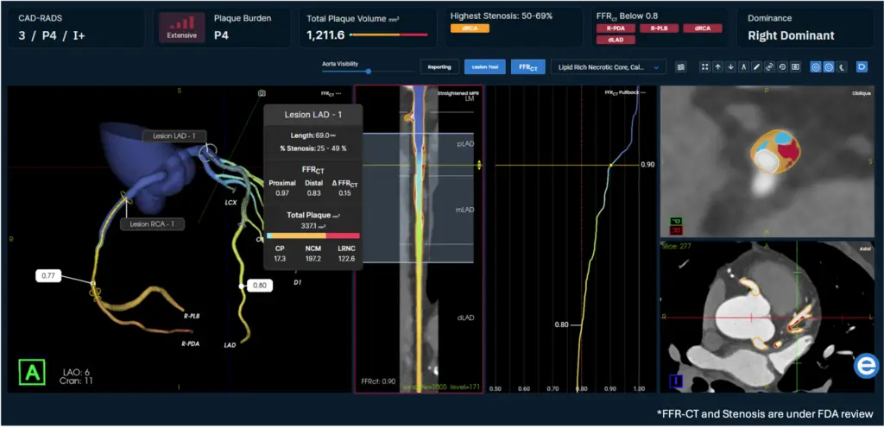
Task: Select the pencil edit tool
Action: tap(756, 67)
